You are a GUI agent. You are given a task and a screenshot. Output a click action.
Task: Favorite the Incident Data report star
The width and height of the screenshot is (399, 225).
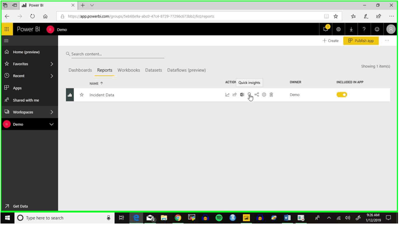[82, 95]
